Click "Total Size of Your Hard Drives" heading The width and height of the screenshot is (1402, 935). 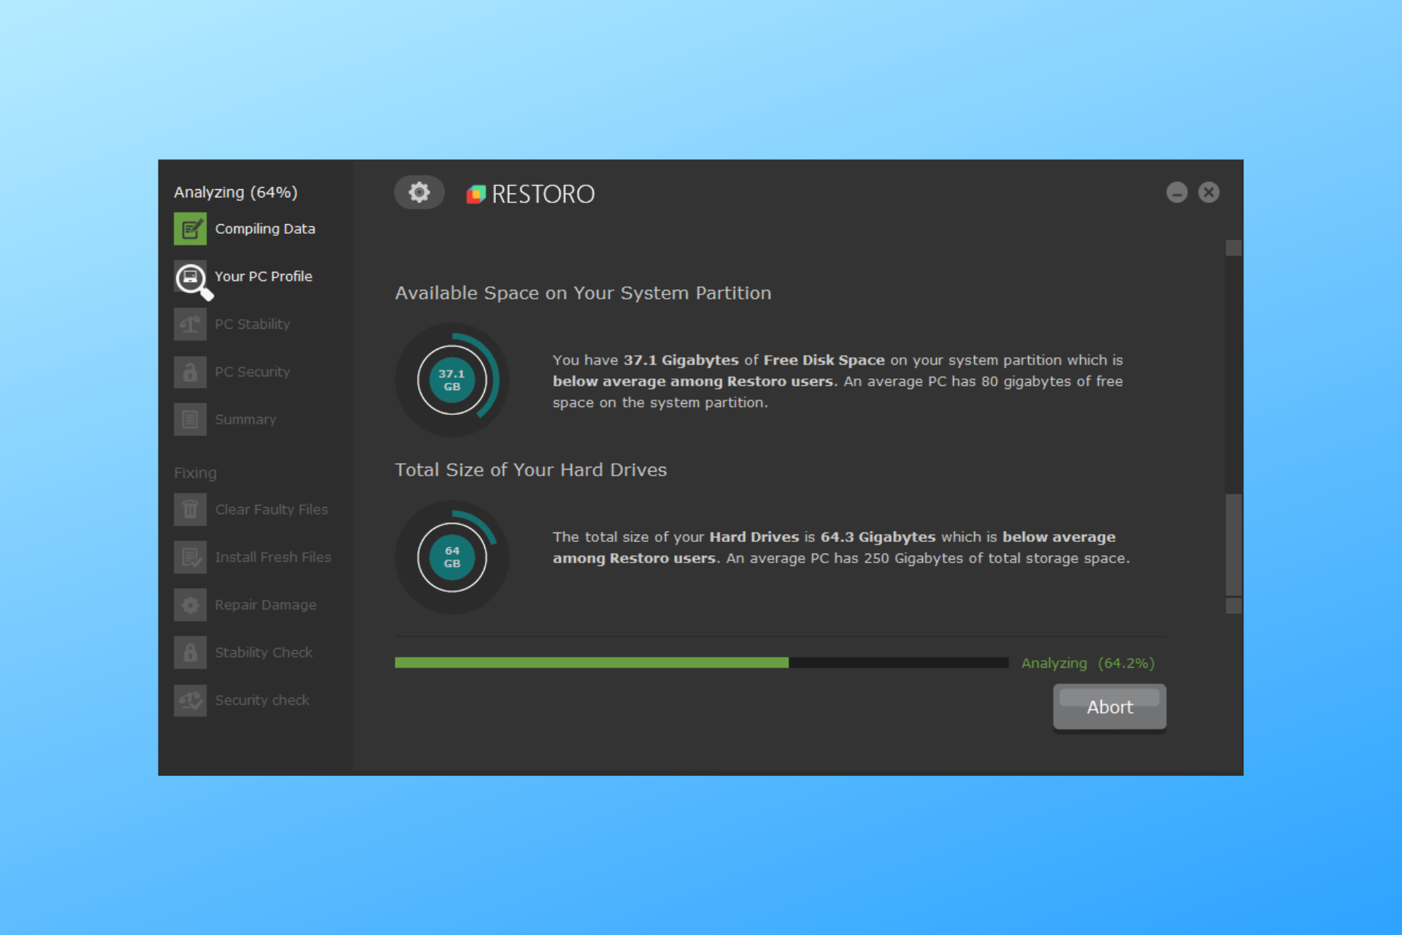pos(531,470)
